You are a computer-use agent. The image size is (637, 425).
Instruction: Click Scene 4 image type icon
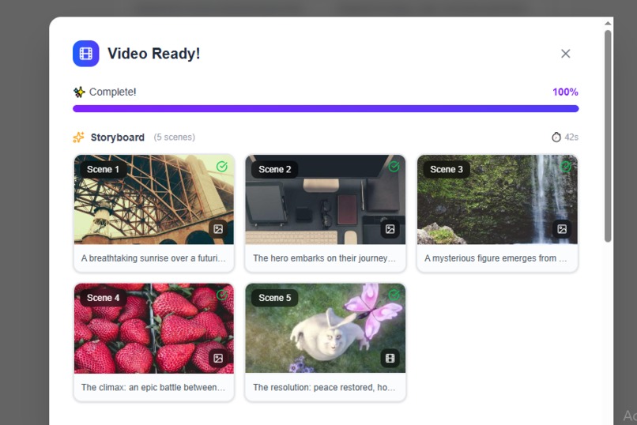point(218,358)
